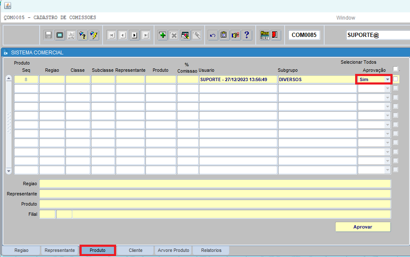Go to the previous record
The width and height of the screenshot is (410, 257).
[123, 35]
